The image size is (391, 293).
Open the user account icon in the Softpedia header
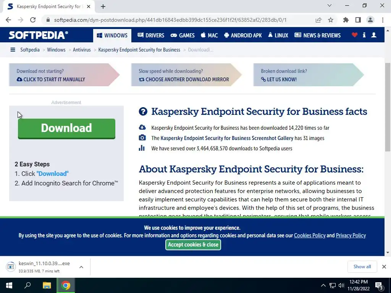[x=373, y=35]
